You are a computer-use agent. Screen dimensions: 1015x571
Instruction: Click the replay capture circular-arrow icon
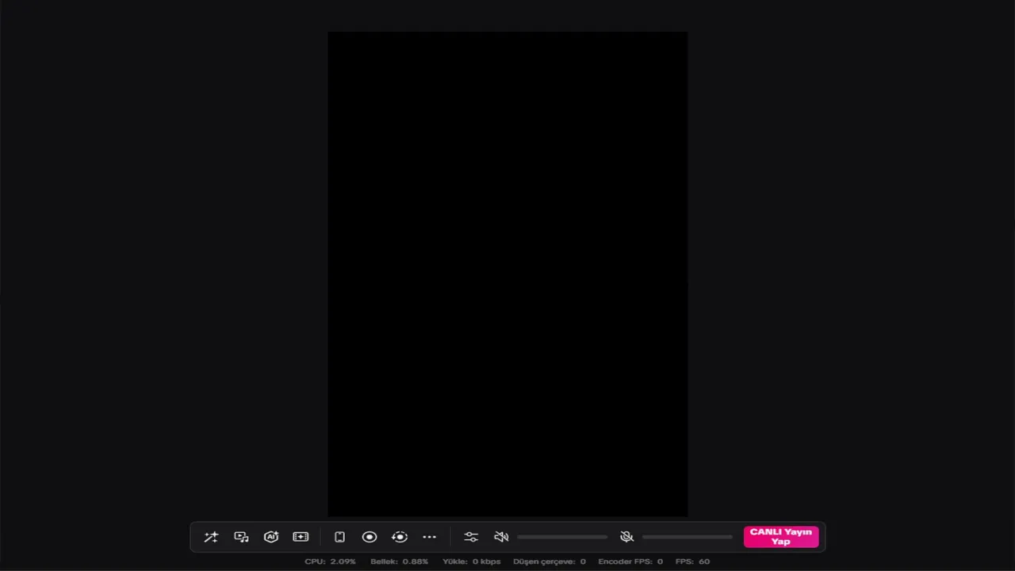(400, 537)
